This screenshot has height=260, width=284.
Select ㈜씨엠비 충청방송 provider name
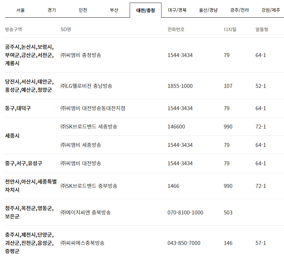[80, 55]
